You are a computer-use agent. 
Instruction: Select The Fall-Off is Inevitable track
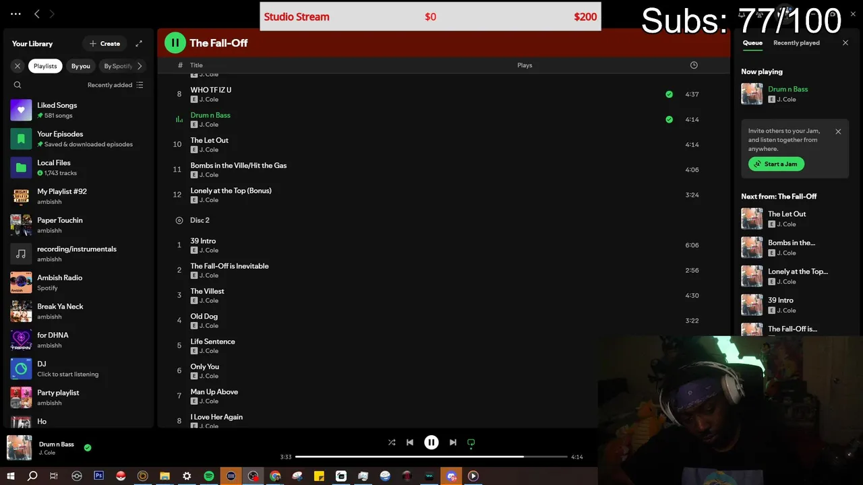pos(444,270)
